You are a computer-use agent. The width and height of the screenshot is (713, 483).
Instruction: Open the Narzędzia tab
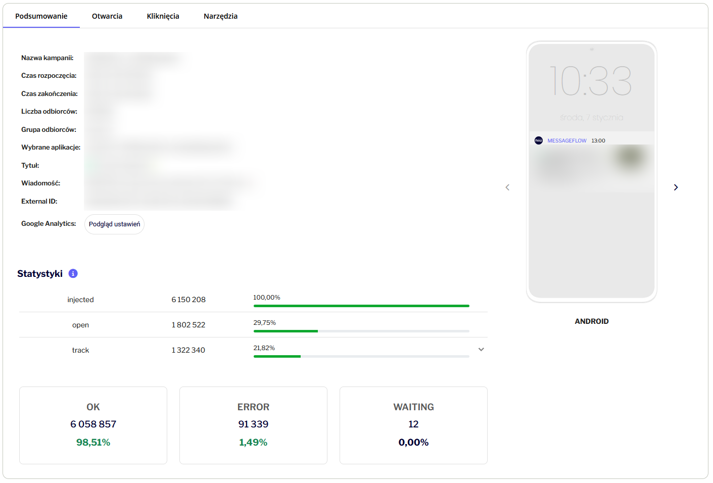(x=220, y=16)
